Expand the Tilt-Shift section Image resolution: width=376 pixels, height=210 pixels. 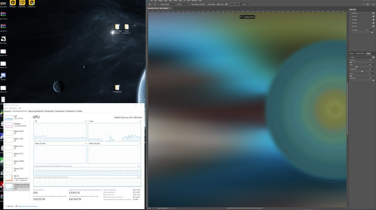click(x=350, y=20)
